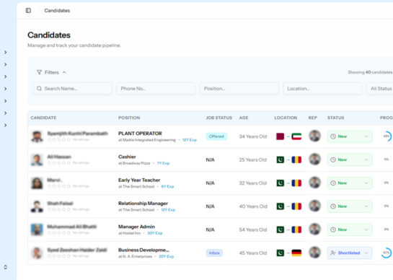This screenshot has height=280, width=393.
Task: Click the up-down chevron icon at sidebar bottom
Action: click(x=5, y=267)
